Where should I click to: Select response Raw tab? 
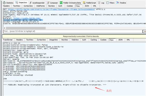tap(112, 40)
